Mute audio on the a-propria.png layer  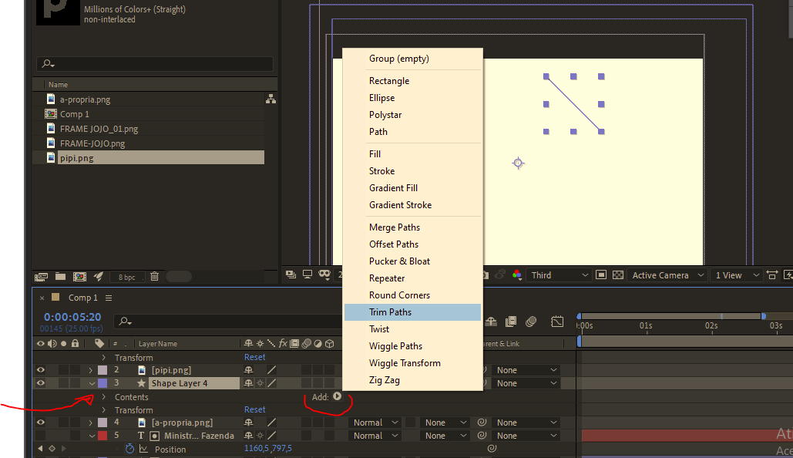click(x=52, y=422)
